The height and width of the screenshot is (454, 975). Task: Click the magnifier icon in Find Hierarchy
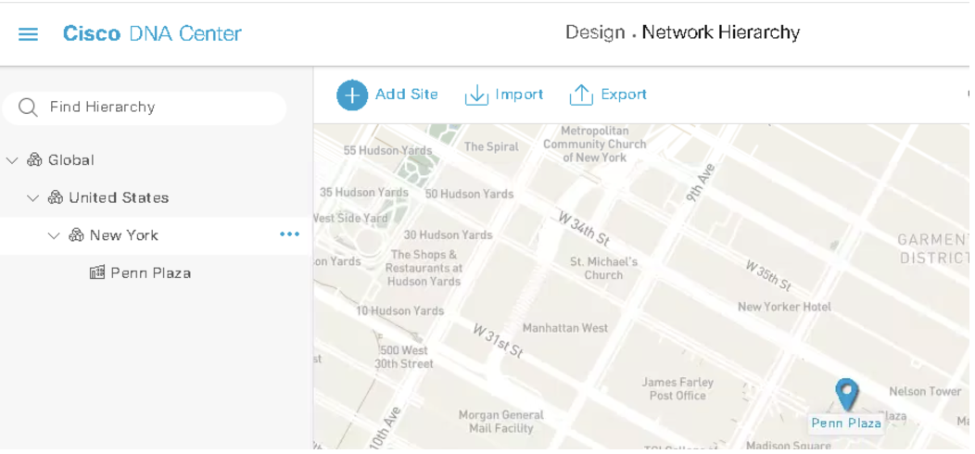pos(28,107)
